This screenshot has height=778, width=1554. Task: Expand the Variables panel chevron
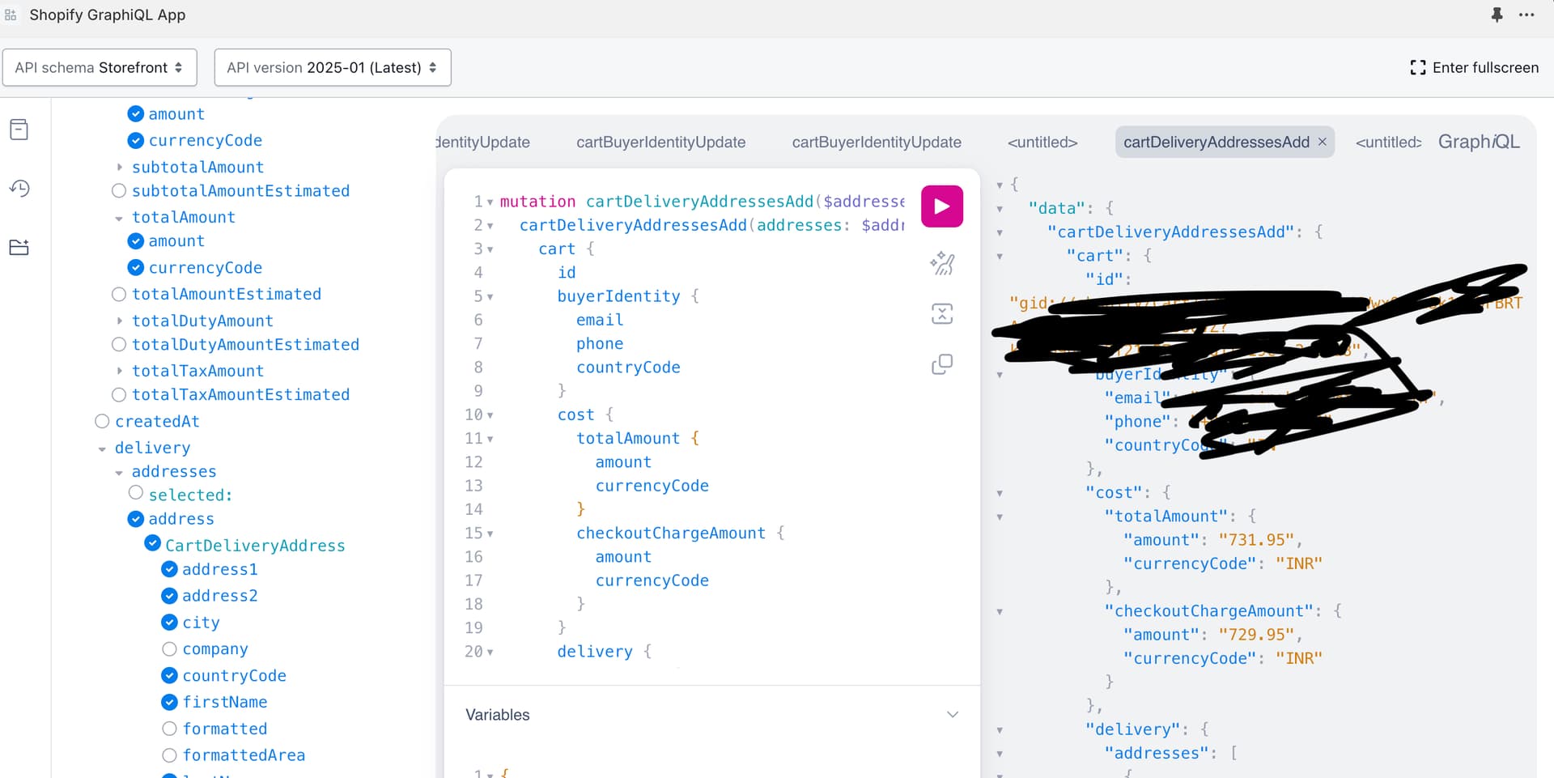[953, 714]
